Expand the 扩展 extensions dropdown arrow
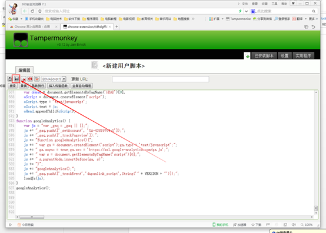Viewport: 326px width, 233px height. [222, 19]
